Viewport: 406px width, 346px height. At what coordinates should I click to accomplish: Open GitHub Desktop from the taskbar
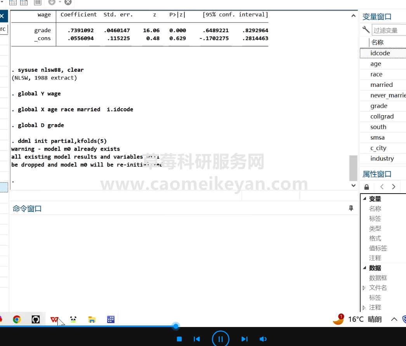[36, 319]
